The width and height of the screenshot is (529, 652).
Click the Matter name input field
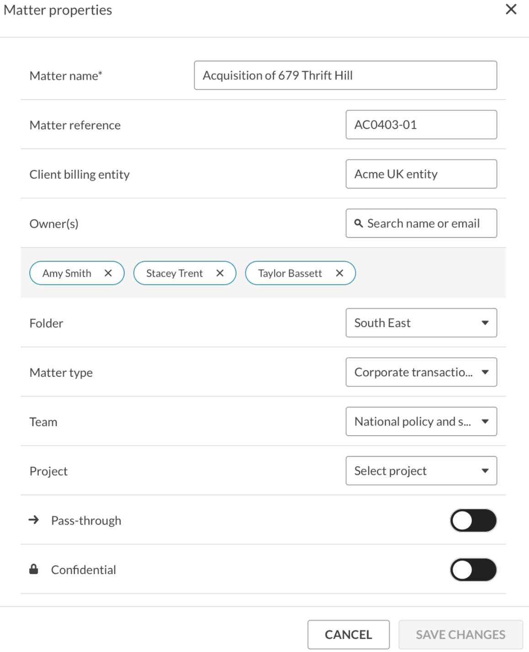pyautogui.click(x=345, y=75)
